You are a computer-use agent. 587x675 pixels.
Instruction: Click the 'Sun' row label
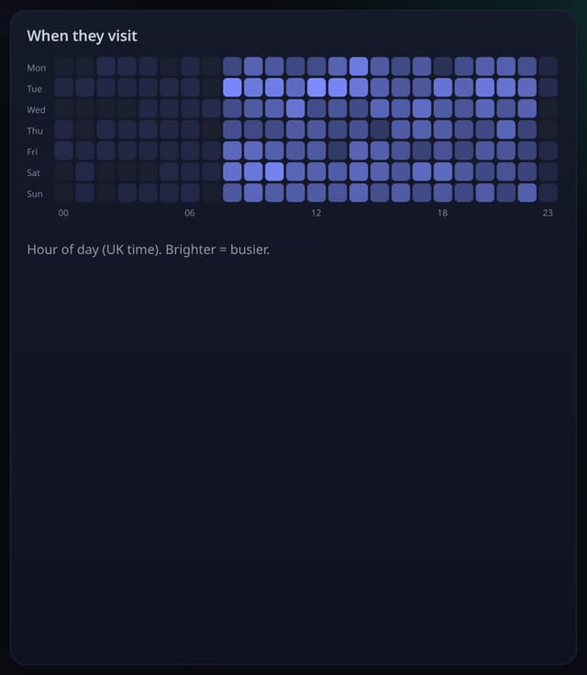point(35,194)
